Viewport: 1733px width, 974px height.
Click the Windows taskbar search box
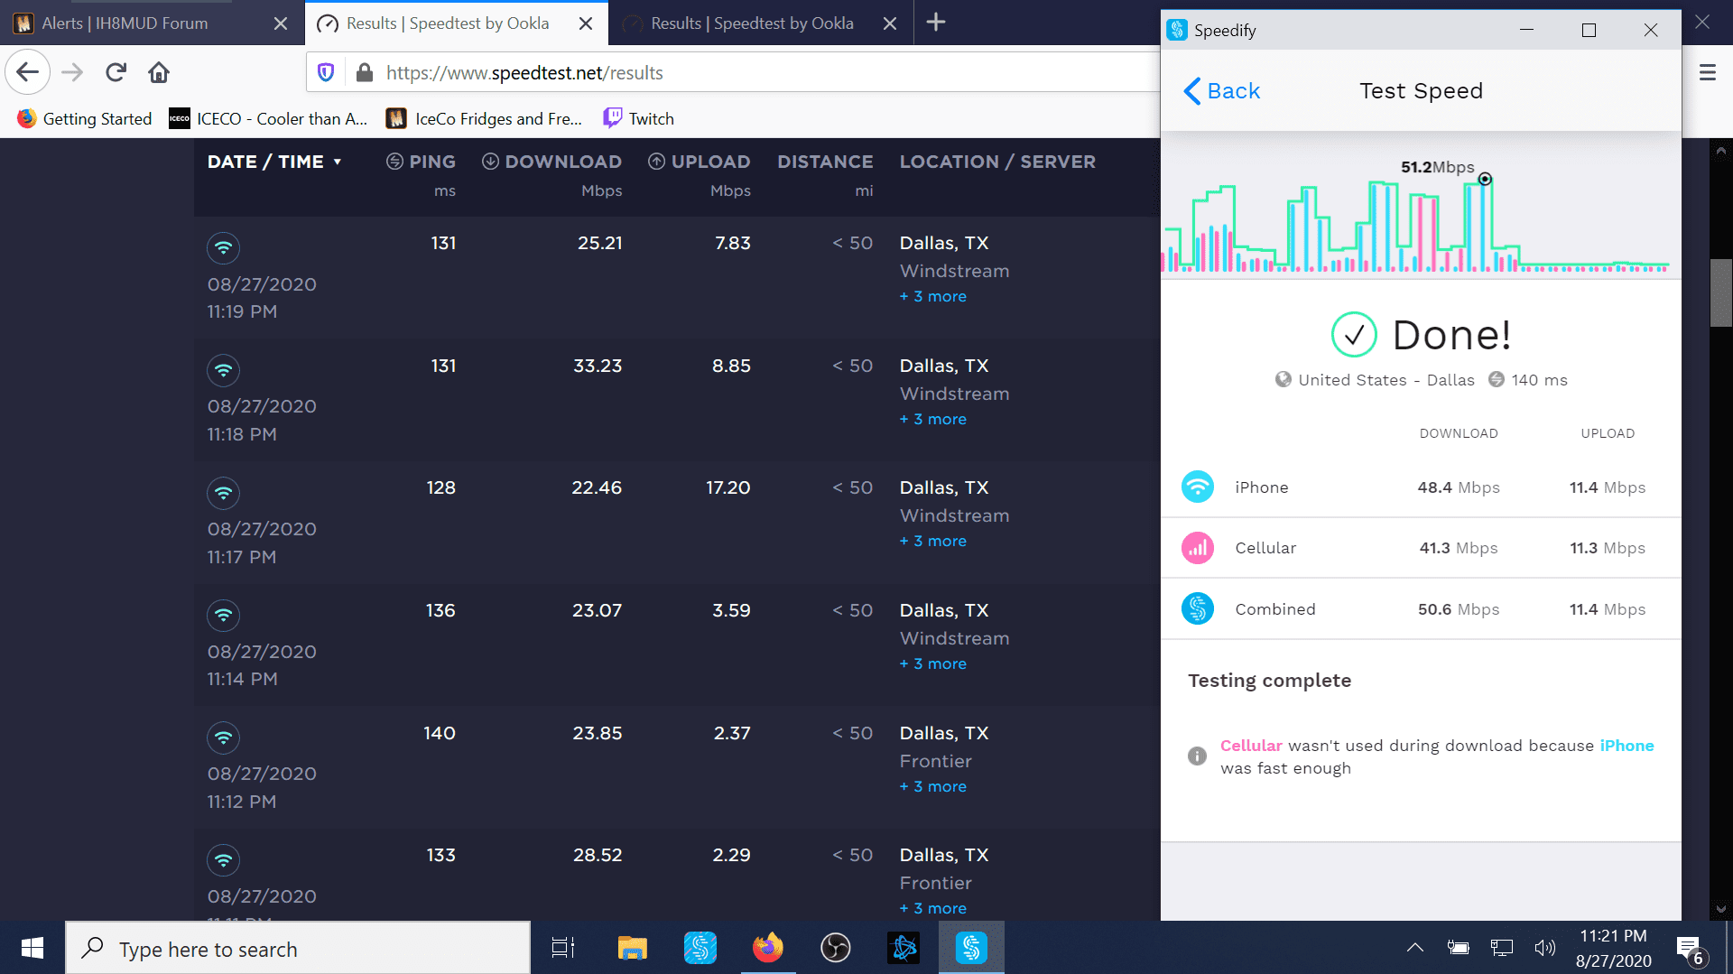click(x=298, y=948)
